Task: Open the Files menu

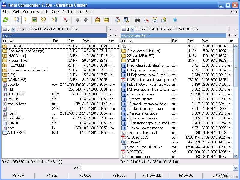Action: tap(6, 12)
